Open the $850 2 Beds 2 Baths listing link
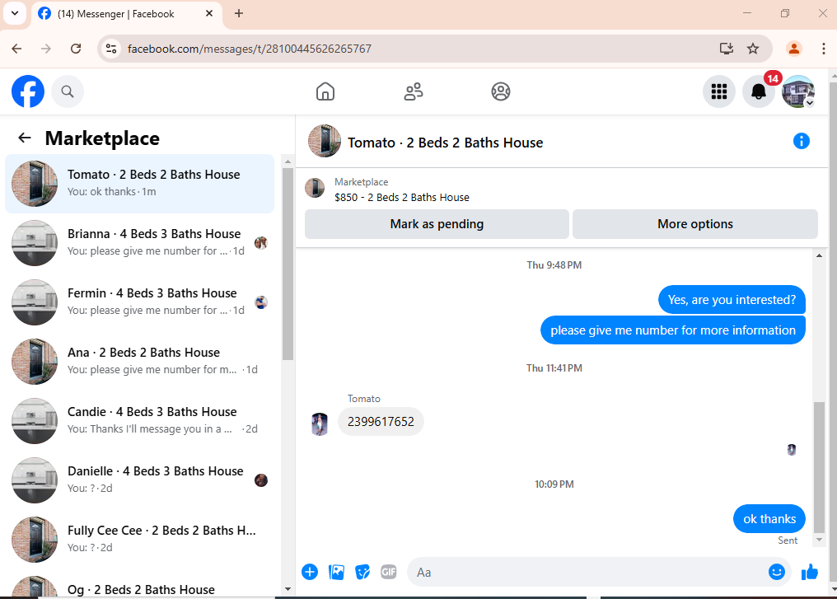Image resolution: width=837 pixels, height=599 pixels. coord(401,197)
